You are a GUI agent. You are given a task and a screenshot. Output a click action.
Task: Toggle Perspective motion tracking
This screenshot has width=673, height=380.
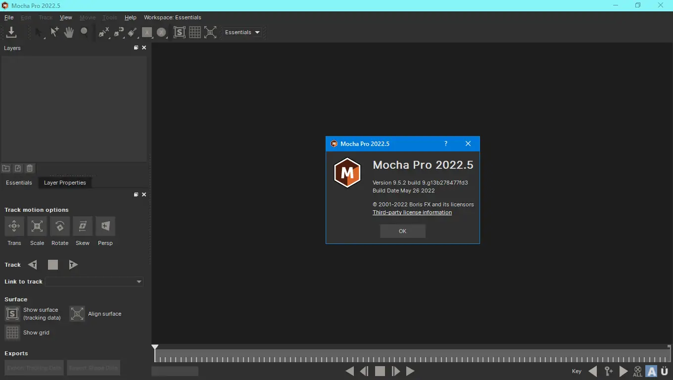tap(105, 226)
